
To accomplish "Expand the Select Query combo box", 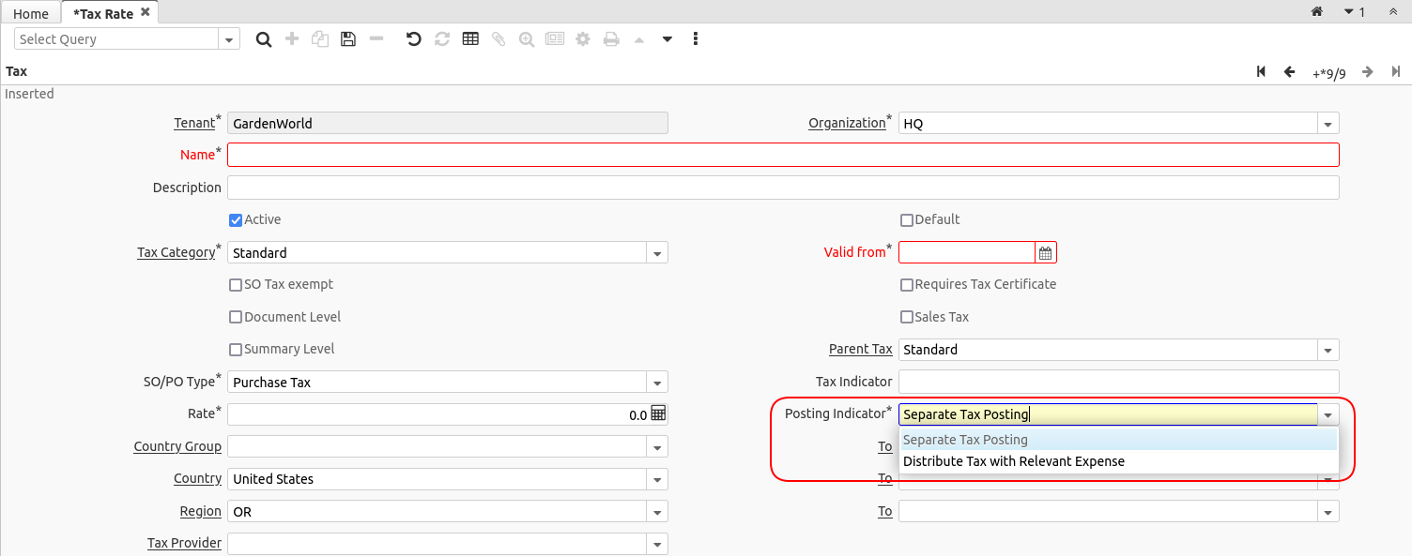I will 229,39.
